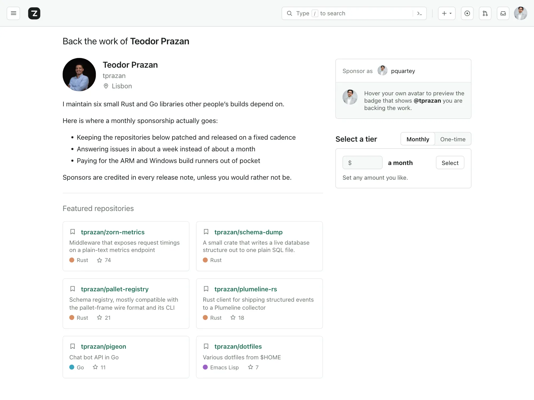This screenshot has height=400, width=534.
Task: Click the avatar in badge preview box
Action: pos(350,97)
